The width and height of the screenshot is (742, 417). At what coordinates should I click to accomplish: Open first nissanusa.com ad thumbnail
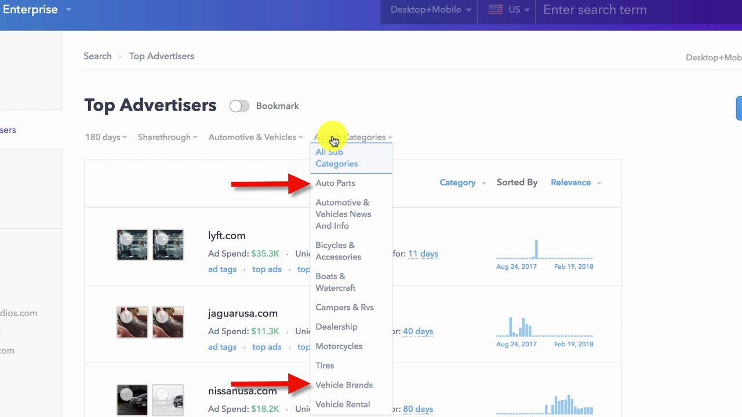tap(132, 400)
